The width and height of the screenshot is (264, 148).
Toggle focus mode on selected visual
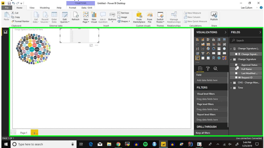[91, 45]
